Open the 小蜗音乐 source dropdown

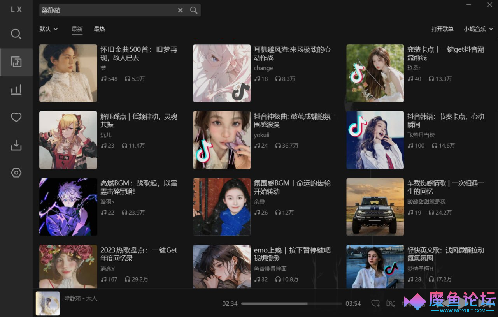click(x=479, y=29)
